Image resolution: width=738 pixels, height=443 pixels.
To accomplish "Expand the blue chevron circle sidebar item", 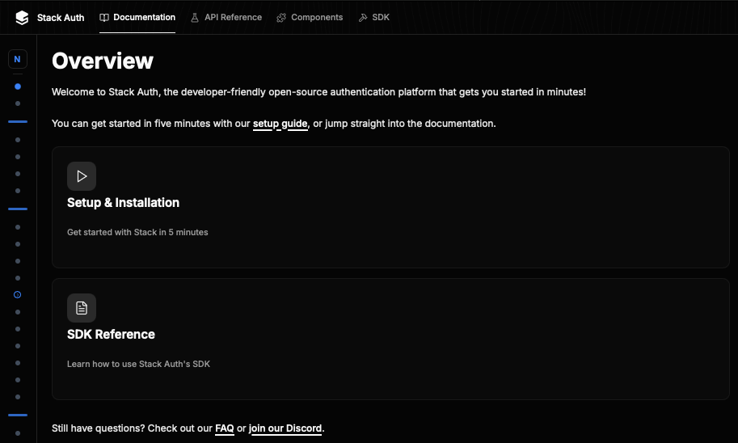I will click(18, 295).
